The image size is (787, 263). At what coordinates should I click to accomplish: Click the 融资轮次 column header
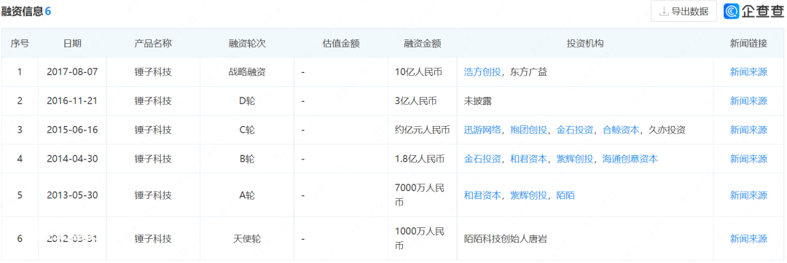click(247, 43)
